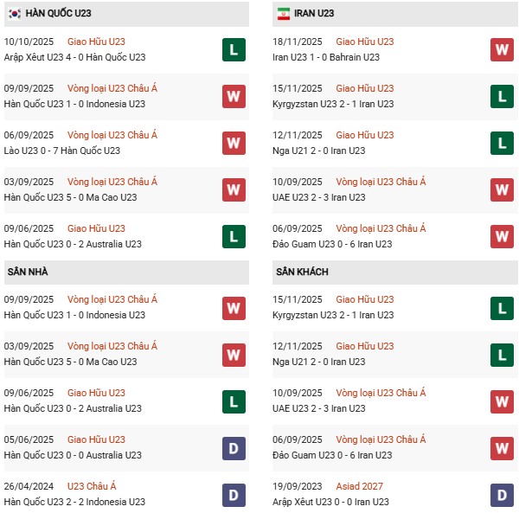Viewport: 519px width, 513px height.
Task: Click the D badge for Arập Xêut 0-0 Iran
Action: tap(502, 494)
